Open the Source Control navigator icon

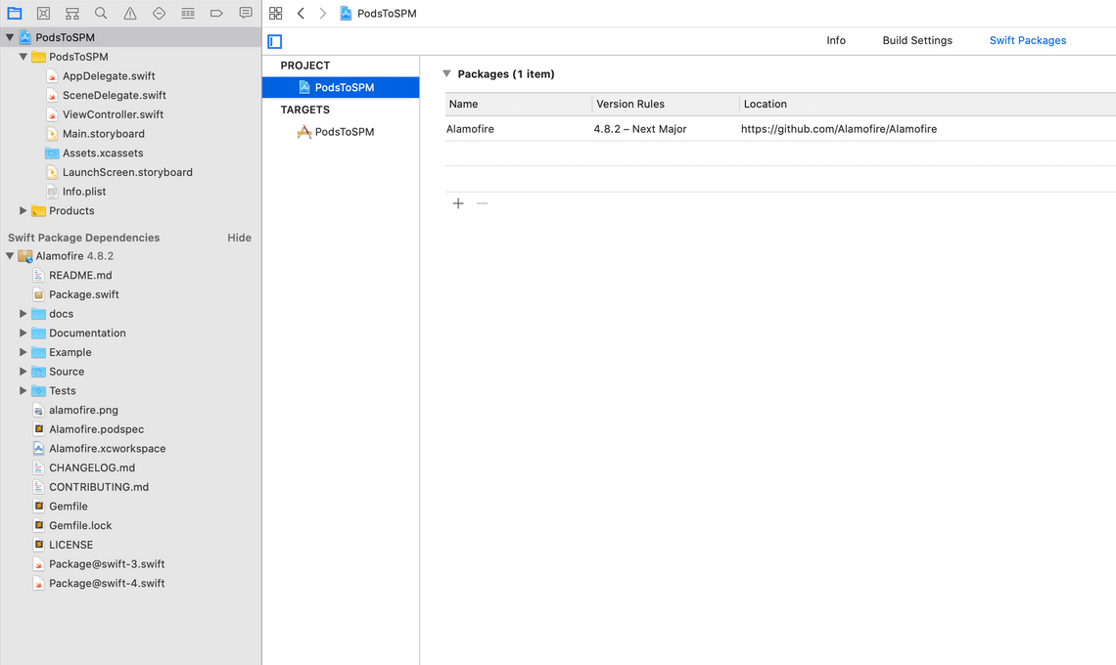pyautogui.click(x=43, y=13)
